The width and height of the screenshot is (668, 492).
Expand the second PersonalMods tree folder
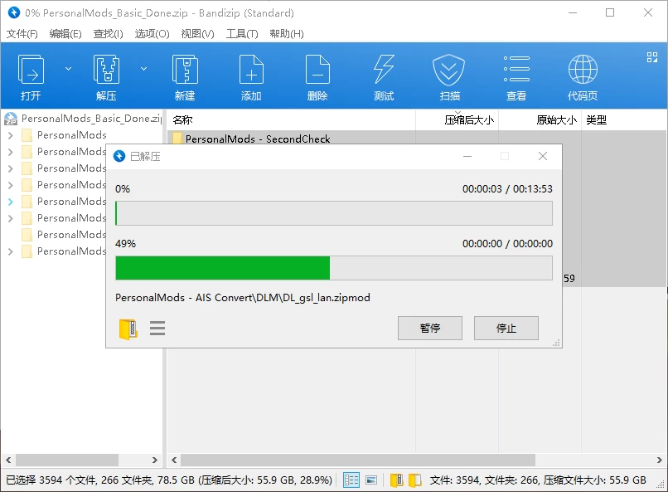pyautogui.click(x=11, y=152)
